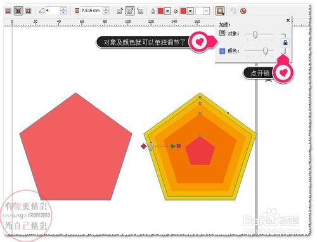This screenshot has width=317, height=242.
Task: Click the red fill color swatch
Action: pos(183,11)
